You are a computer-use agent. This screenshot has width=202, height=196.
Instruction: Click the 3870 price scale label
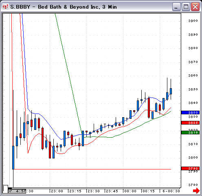[193, 62]
